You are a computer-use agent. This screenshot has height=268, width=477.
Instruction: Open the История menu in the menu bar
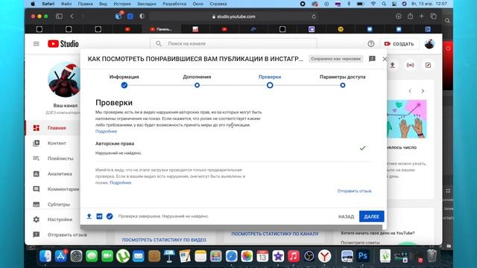pos(122,4)
